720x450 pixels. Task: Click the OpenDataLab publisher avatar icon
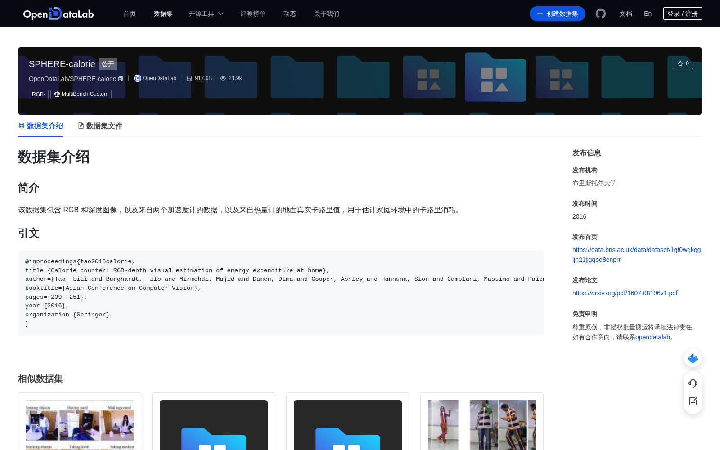click(138, 78)
